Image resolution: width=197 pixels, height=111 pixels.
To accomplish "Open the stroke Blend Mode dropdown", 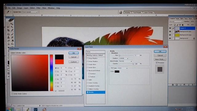I will point(126,61).
